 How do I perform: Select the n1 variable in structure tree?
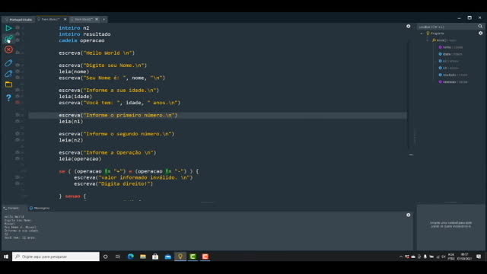[x=448, y=61]
